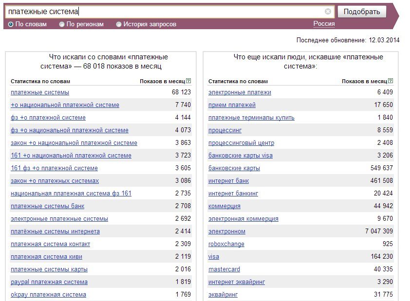This screenshot has height=301, width=410.
Task: Select the 'По словам' radio button
Action: pyautogui.click(x=11, y=24)
